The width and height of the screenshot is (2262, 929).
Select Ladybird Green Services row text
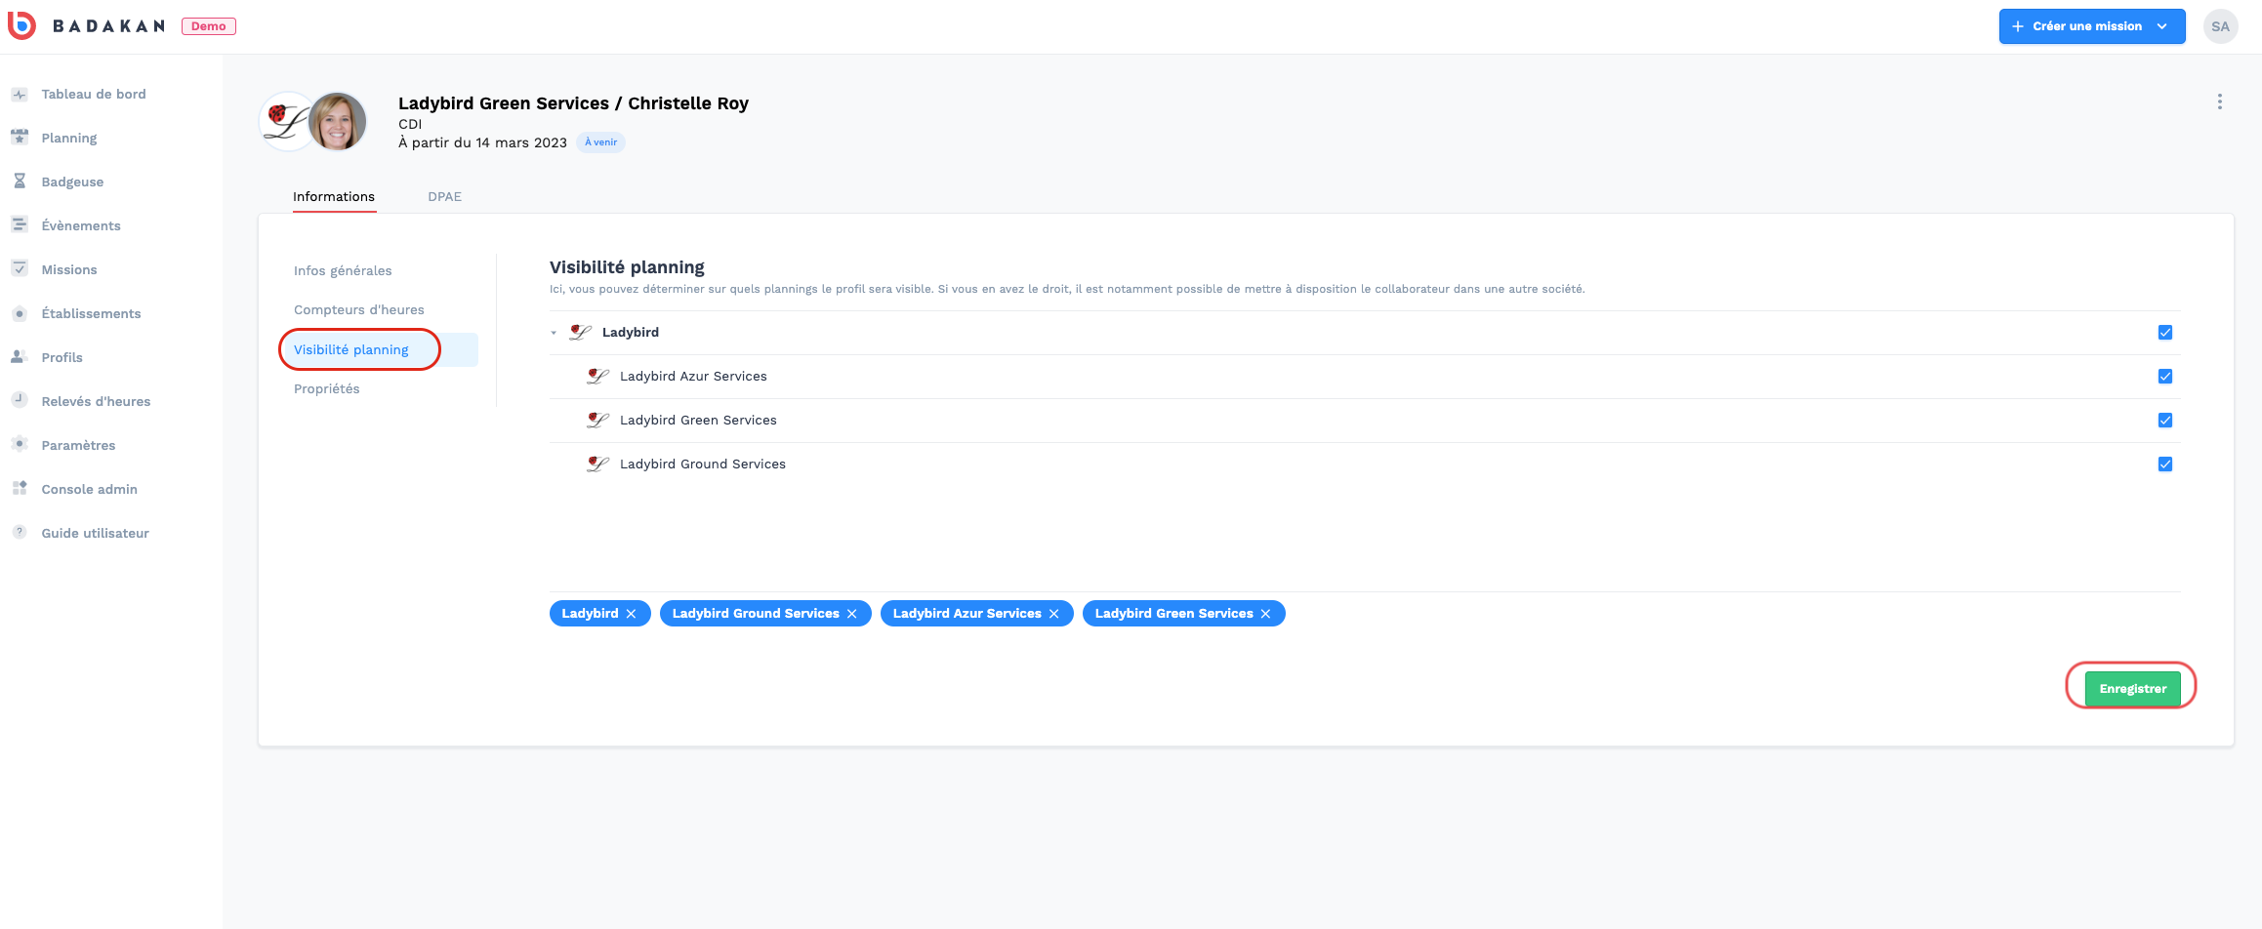click(x=698, y=420)
